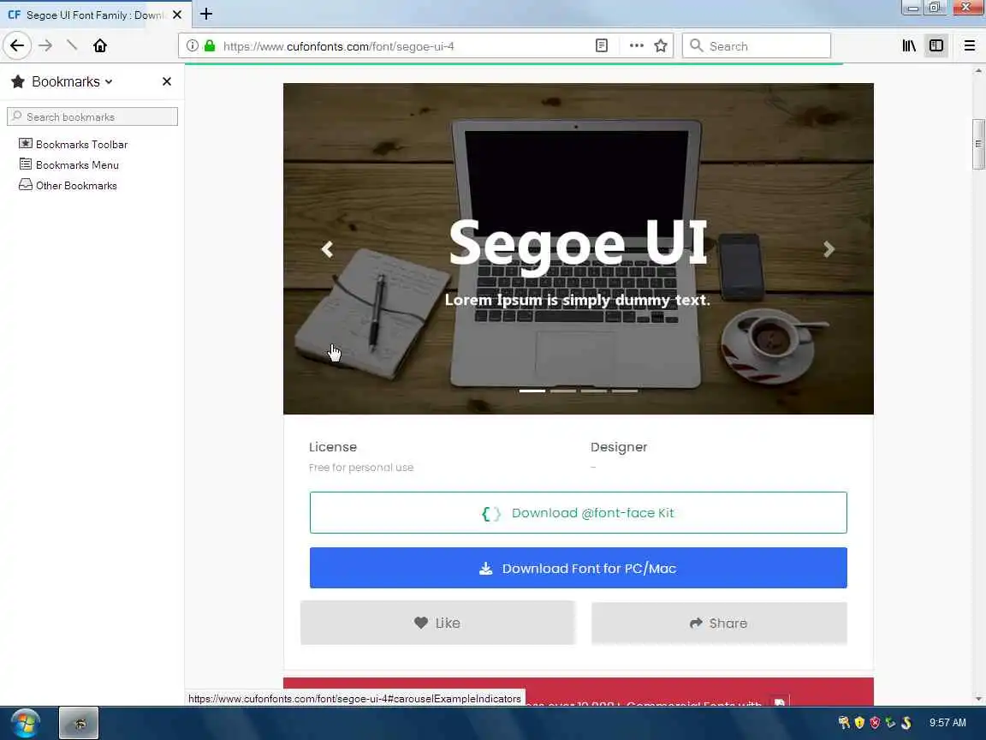Click the system clock showing 9:57 AM
Viewport: 986px width, 740px height.
[x=947, y=722]
